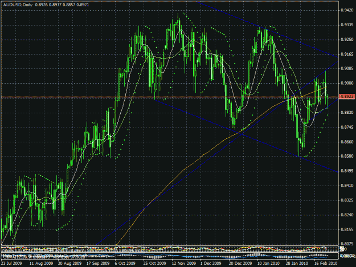Click the 0.8410 price axis label
Viewport: 356px width, 267px height.
pyautogui.click(x=347, y=186)
